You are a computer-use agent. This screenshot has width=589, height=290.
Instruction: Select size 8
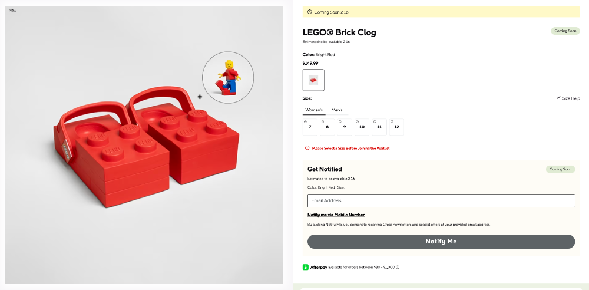(x=327, y=127)
